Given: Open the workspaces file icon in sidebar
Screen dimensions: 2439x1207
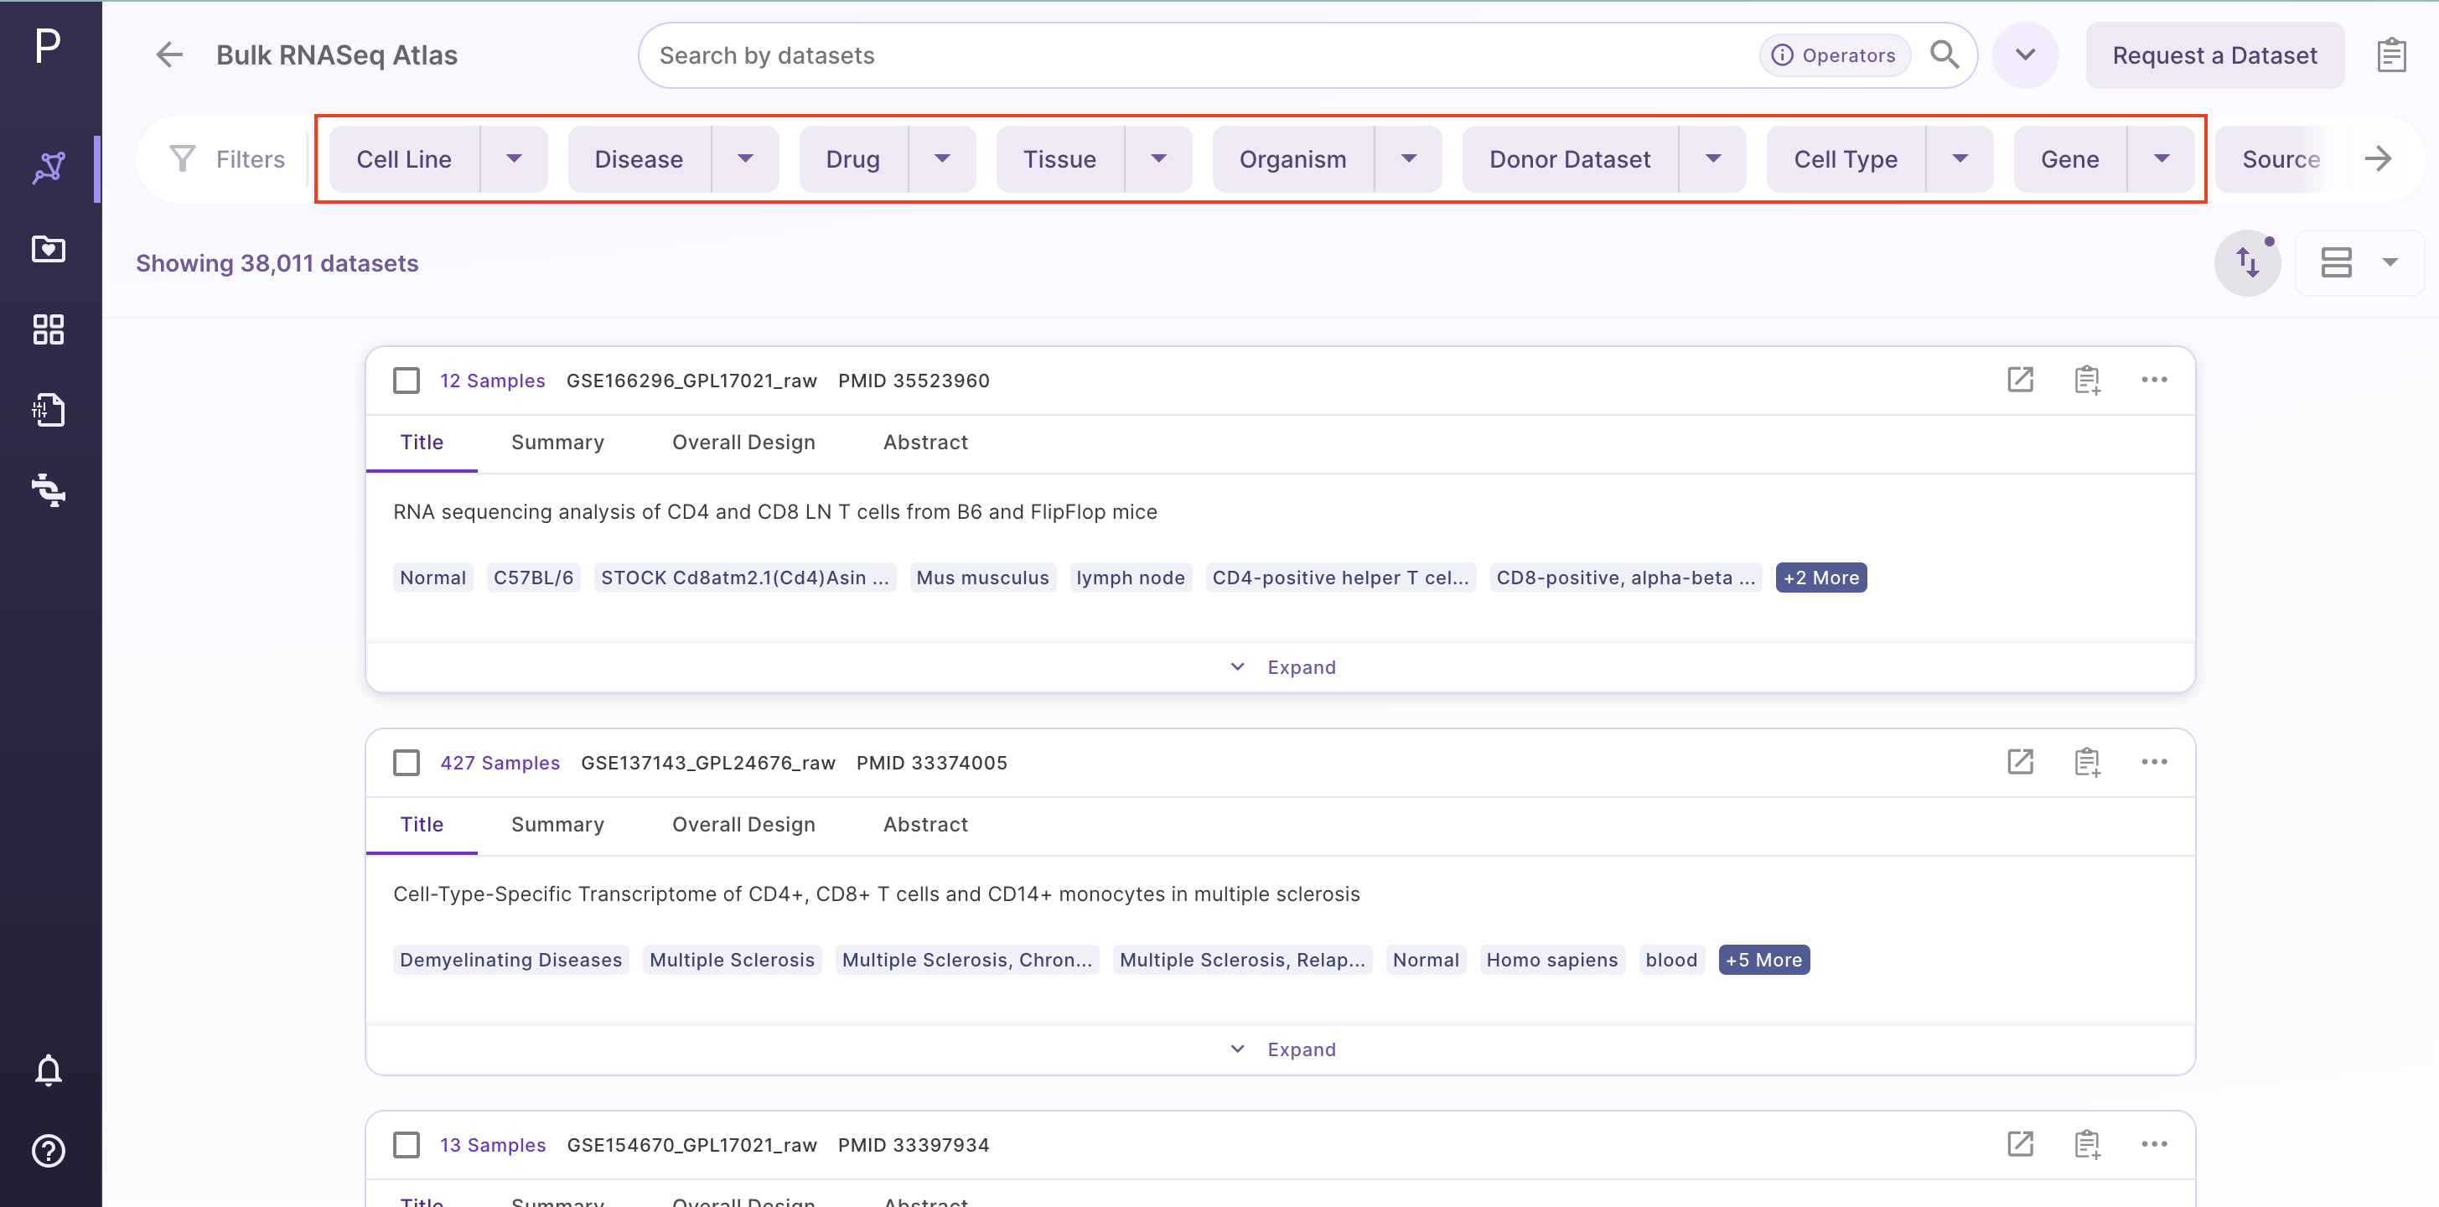Looking at the screenshot, I should tap(49, 410).
